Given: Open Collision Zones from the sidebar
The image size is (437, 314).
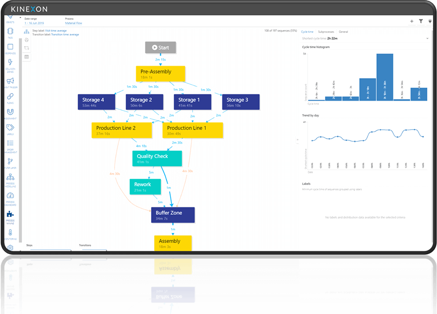Looking at the screenshot, I should point(11,63).
